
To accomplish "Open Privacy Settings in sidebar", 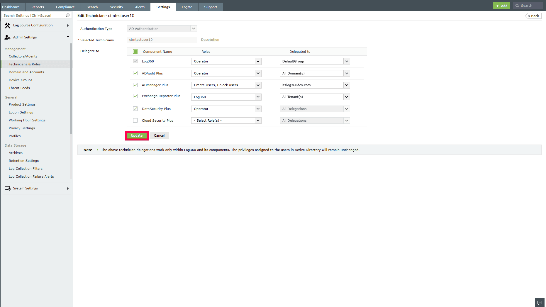I will [22, 128].
